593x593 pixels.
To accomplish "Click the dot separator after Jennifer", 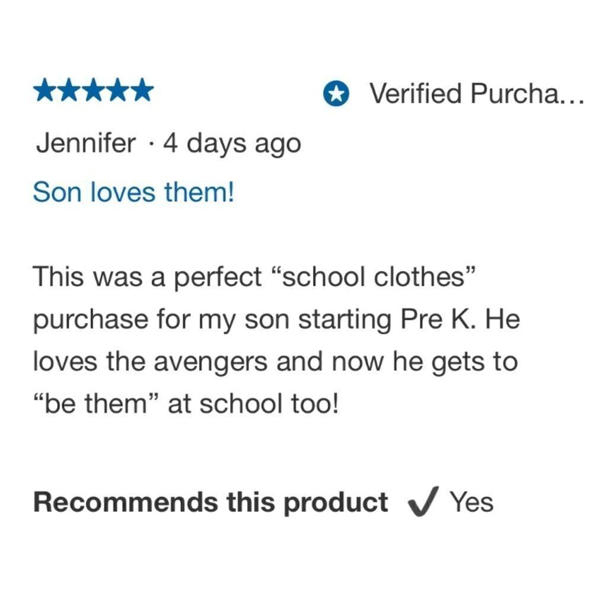I will (x=151, y=144).
